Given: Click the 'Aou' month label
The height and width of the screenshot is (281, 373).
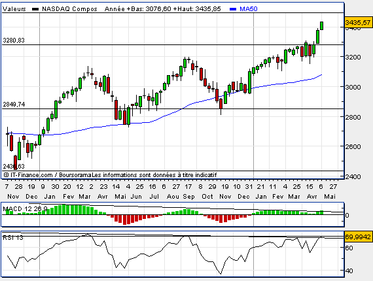Looking at the screenshot, I should 173,197.
